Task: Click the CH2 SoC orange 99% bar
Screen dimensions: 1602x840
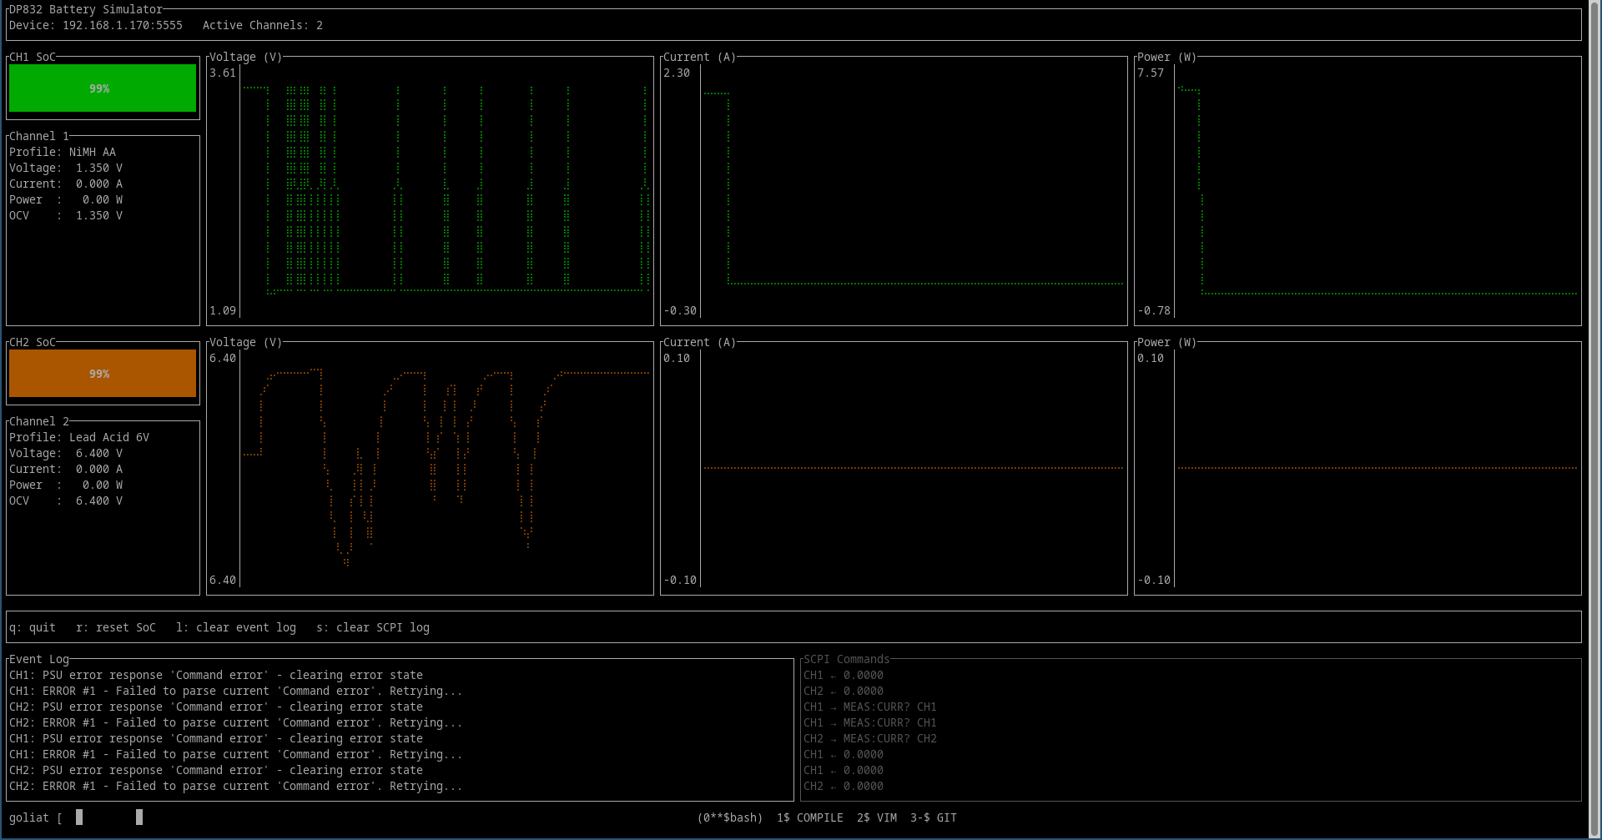Action: [x=102, y=374]
